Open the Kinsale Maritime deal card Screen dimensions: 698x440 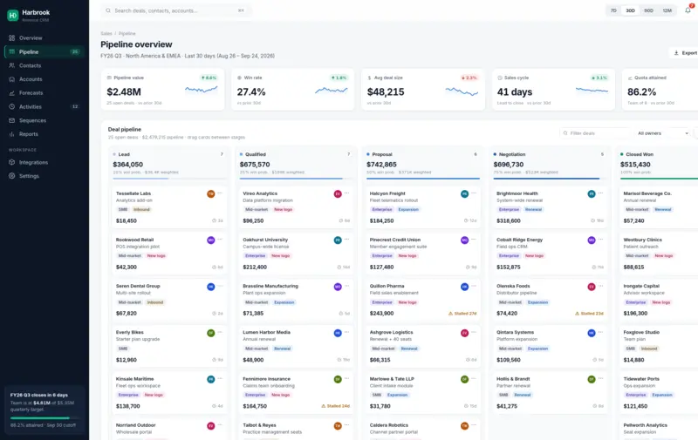pyautogui.click(x=169, y=392)
